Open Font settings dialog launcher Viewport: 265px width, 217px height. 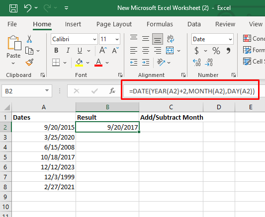120,75
